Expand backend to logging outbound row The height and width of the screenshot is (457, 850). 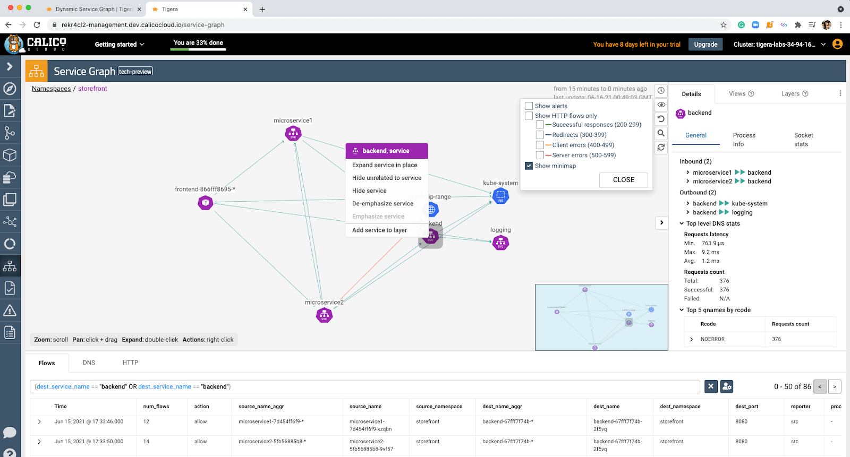688,212
